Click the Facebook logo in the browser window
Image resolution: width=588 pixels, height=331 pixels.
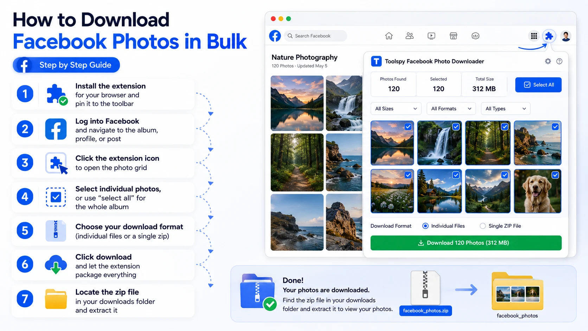[x=275, y=36]
